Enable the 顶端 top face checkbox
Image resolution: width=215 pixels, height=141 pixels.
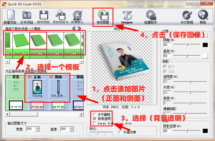pos(72,77)
